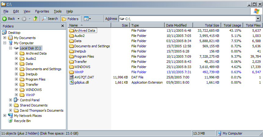Open the Views dropdown button
This screenshot has width=263, height=137.
point(87,19)
